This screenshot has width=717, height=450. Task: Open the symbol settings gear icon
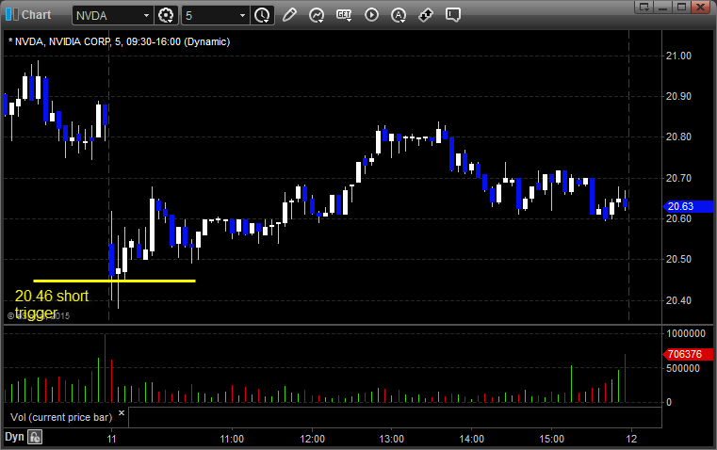166,15
